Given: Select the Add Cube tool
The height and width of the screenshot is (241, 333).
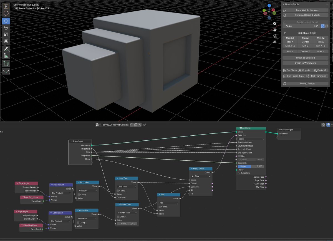Looking at the screenshot, I should [6, 63].
